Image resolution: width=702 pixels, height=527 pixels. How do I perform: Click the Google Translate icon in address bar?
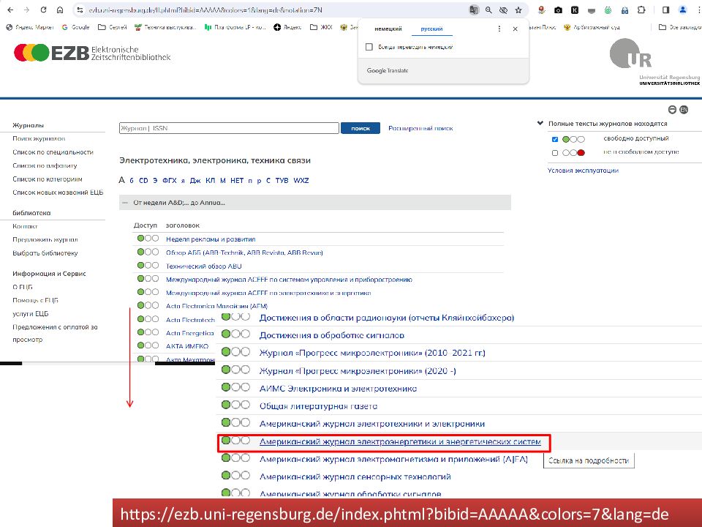475,10
